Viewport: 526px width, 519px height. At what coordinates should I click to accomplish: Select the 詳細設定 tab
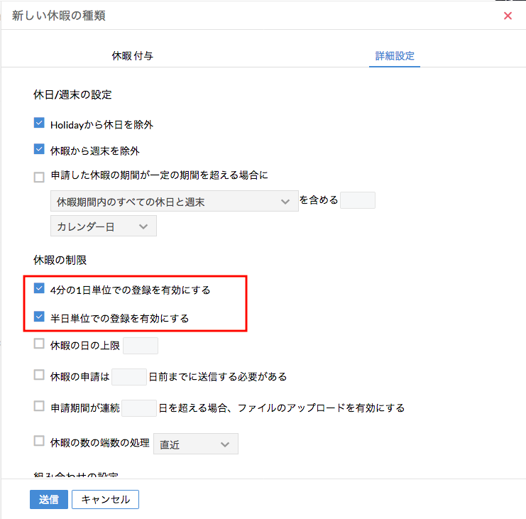395,55
